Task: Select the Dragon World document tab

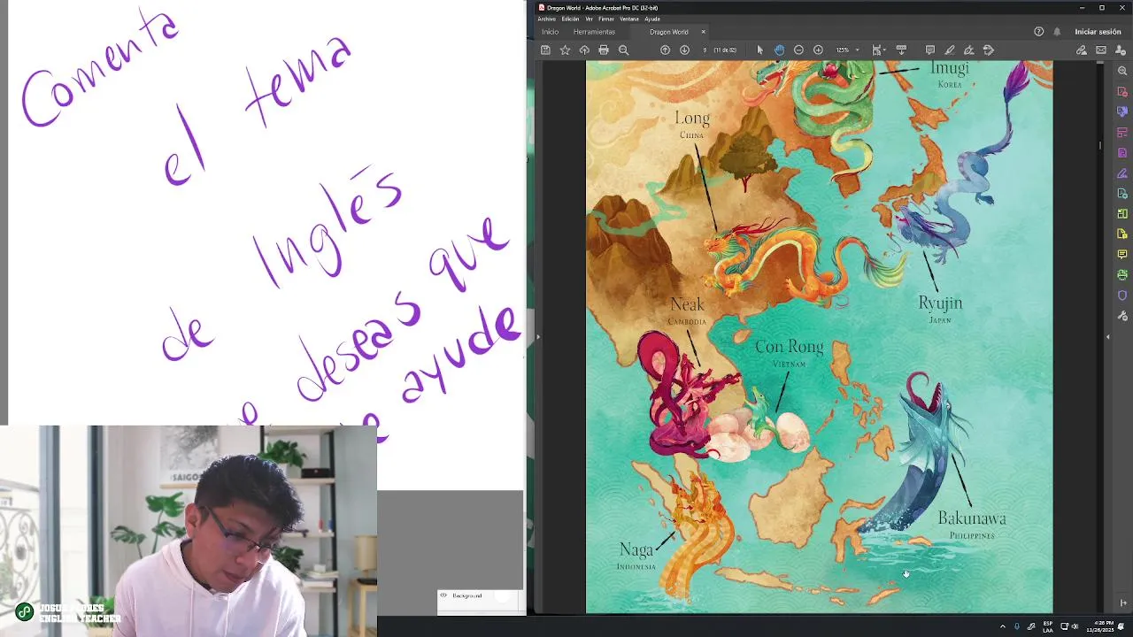Action: click(x=668, y=32)
